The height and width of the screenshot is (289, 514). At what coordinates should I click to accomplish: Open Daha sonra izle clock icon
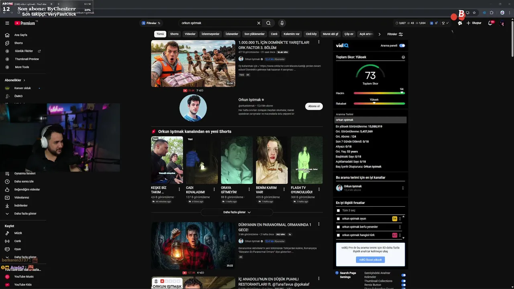pyautogui.click(x=7, y=181)
